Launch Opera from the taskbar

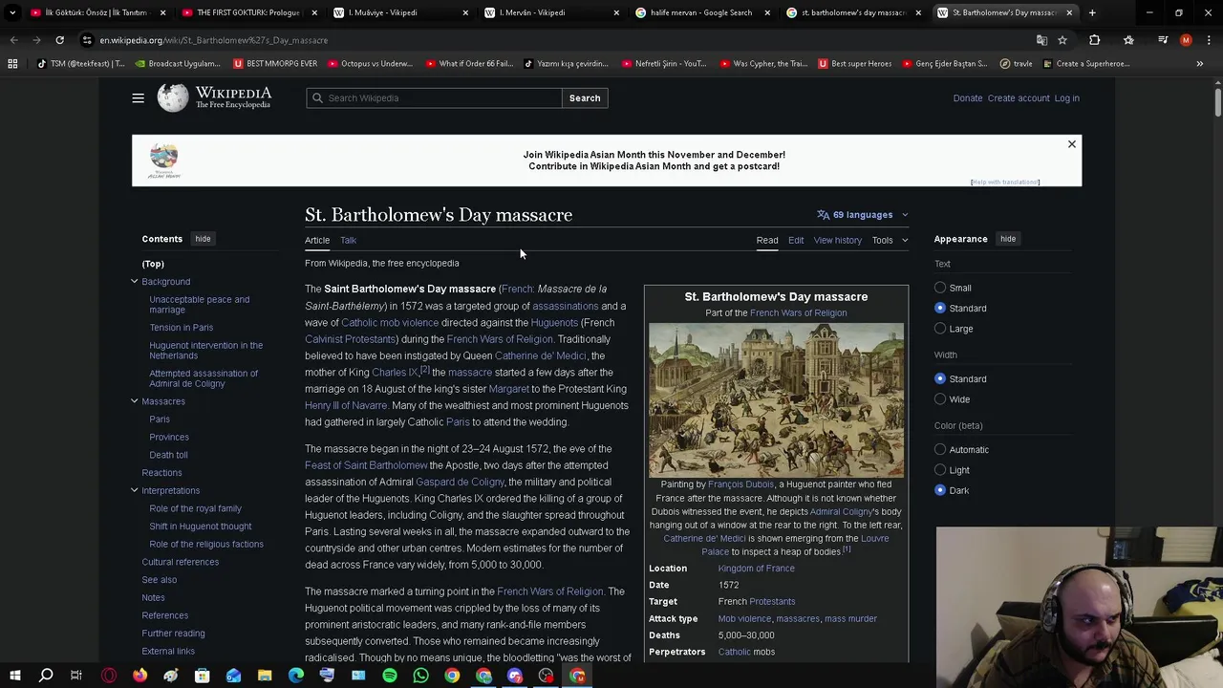coord(108,676)
